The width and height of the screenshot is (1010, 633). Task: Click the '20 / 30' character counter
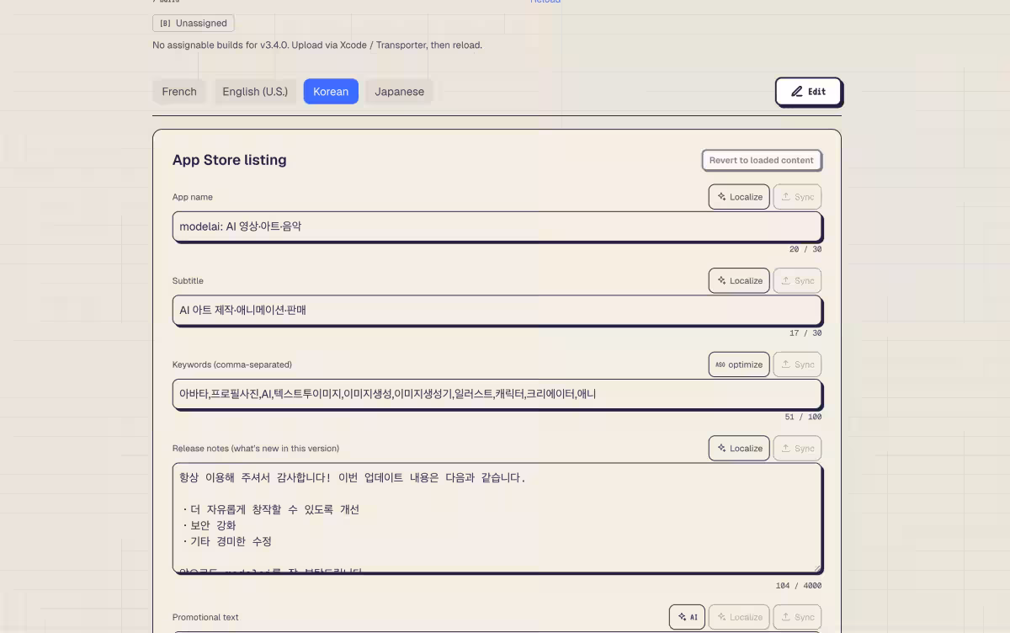805,249
